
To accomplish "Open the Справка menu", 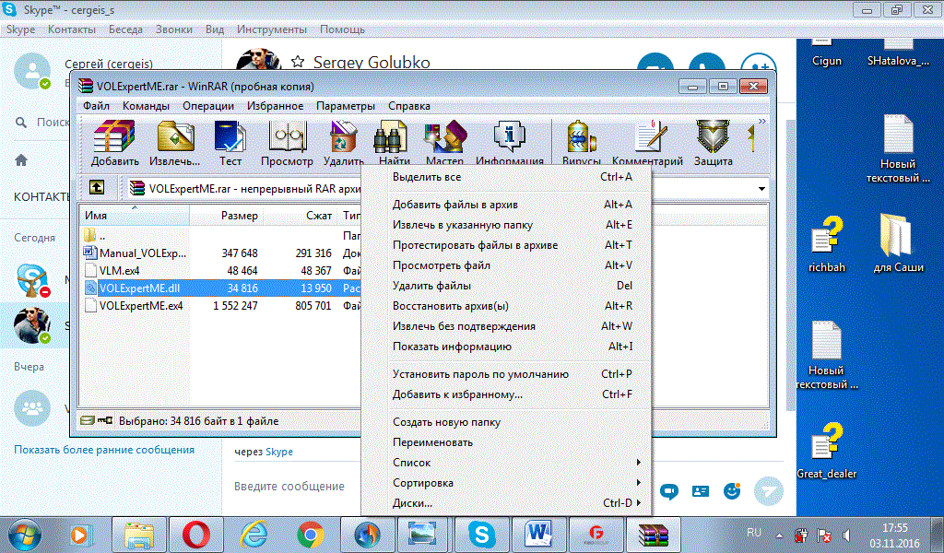I will tap(409, 106).
